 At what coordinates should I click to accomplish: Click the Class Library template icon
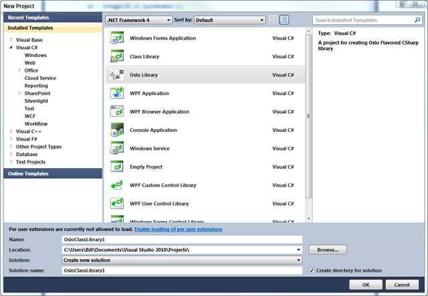click(117, 56)
